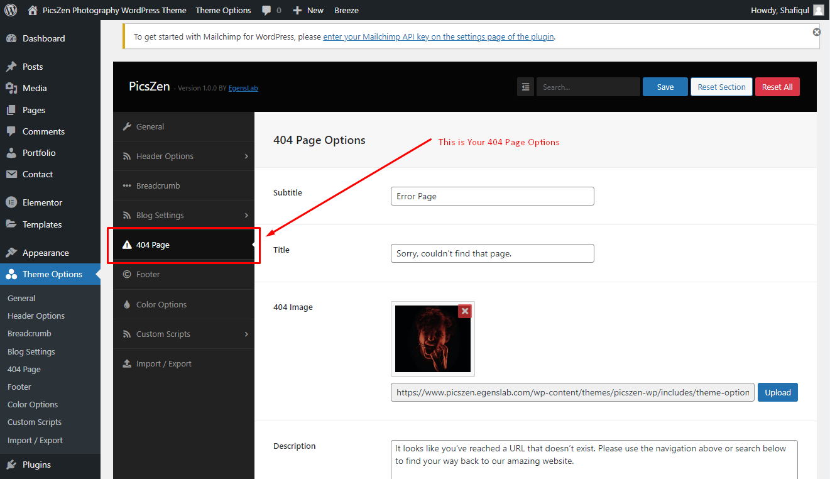Open the EgensLab author link

[243, 88]
